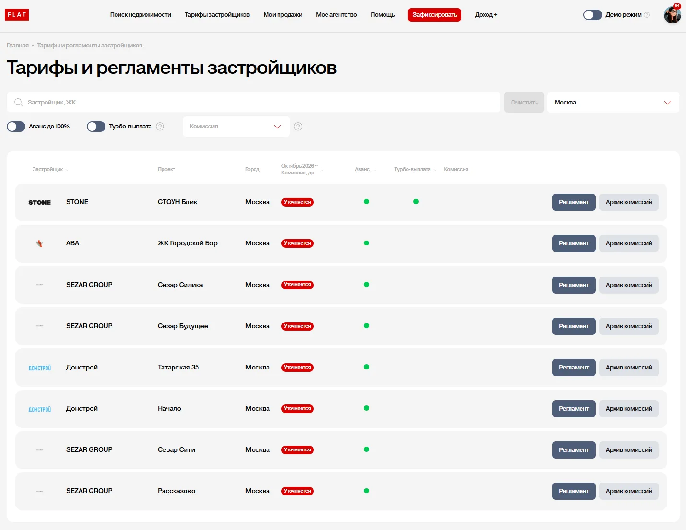Screen dimensions: 686x530
Task: Focus the Застройщик, ЖК search field
Action: click(253, 103)
